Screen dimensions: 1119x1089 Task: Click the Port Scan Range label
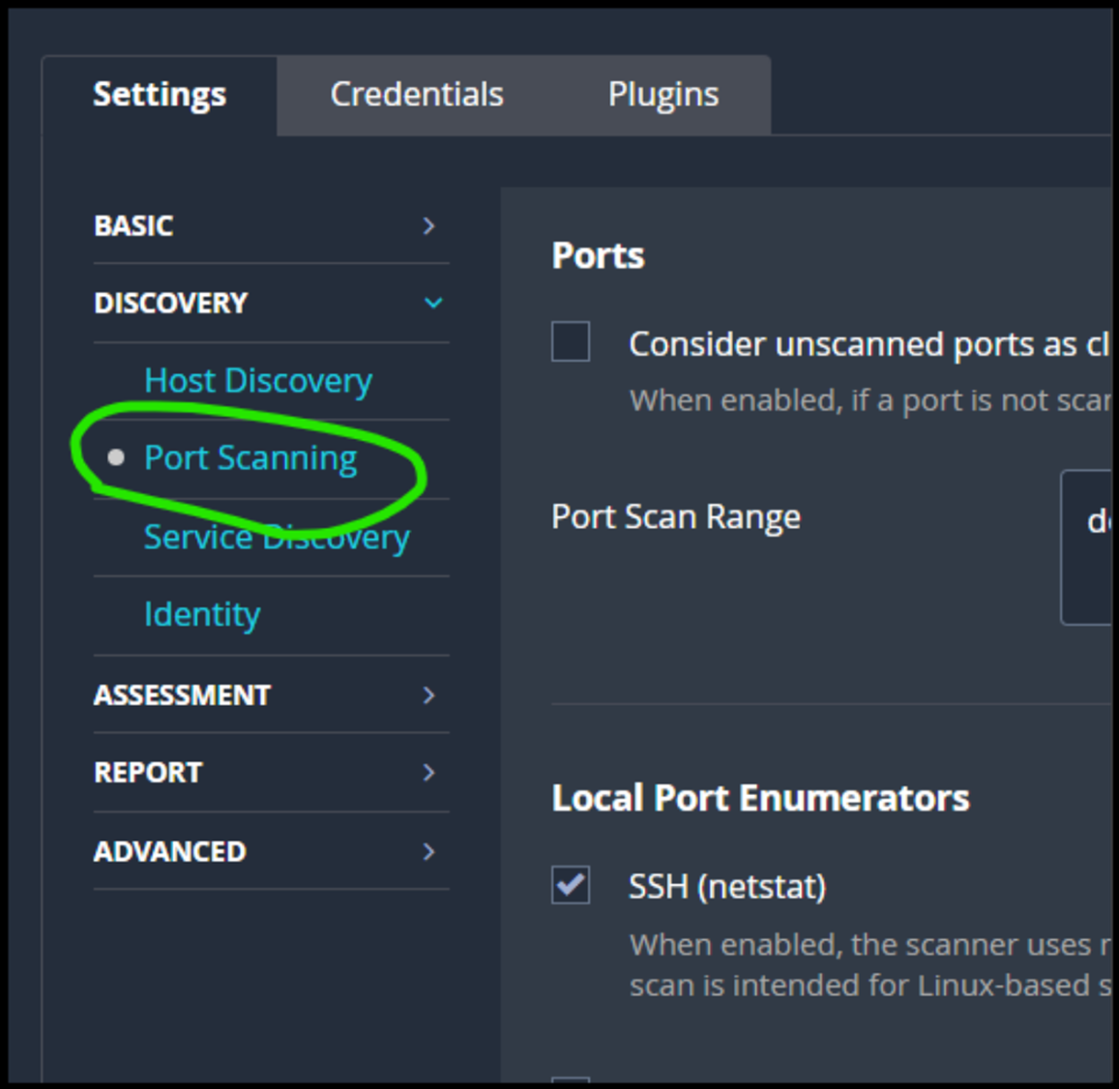tap(676, 516)
